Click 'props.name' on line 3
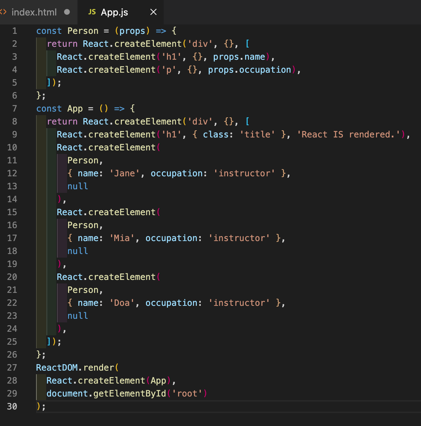Viewport: 421px width, 426px height. coord(239,57)
